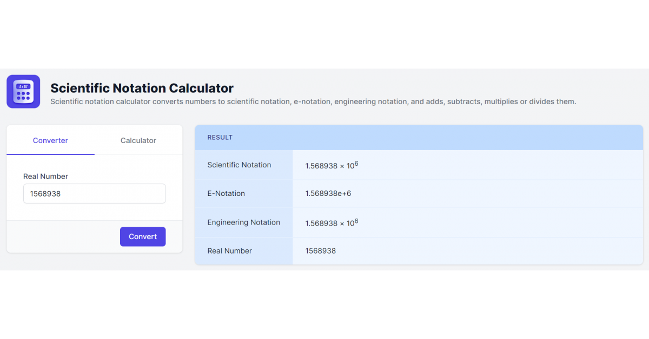Screen dimensions: 649x339
Task: Click the exponent 6 in Scientific Notation result
Action: [356, 163]
